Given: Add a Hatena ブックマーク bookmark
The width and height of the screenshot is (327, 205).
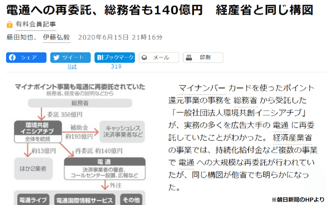Looking at the screenshot, I should click(115, 58).
